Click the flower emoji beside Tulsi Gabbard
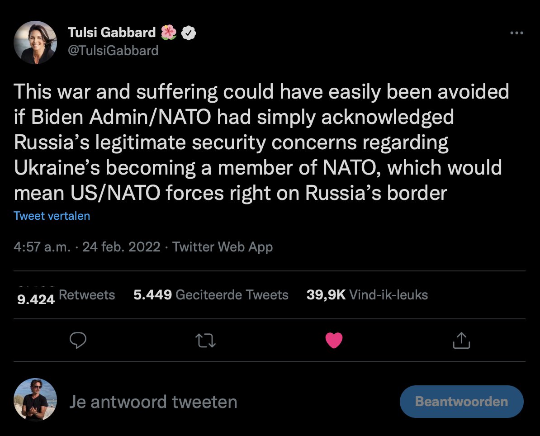 pos(169,33)
